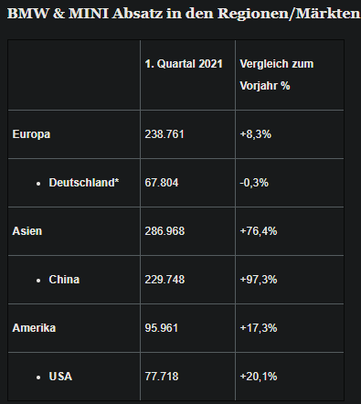Screen dimensions: 361x404
Task: Click the Europa row label
Action: 31,134
